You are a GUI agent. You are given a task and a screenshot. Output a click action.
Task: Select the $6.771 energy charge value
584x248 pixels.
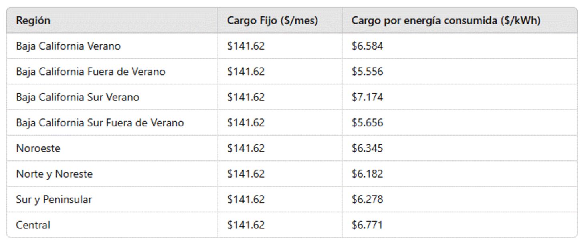click(367, 225)
